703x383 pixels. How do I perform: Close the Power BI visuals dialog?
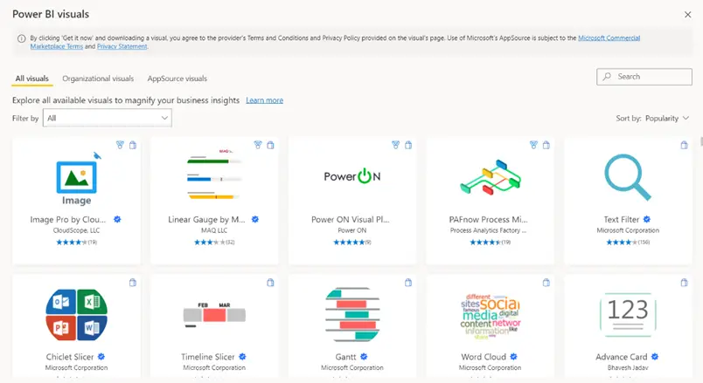[x=687, y=14]
